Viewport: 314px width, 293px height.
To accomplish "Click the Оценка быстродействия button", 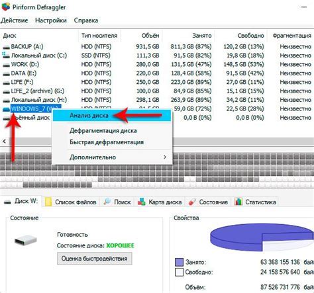I will tap(95, 259).
